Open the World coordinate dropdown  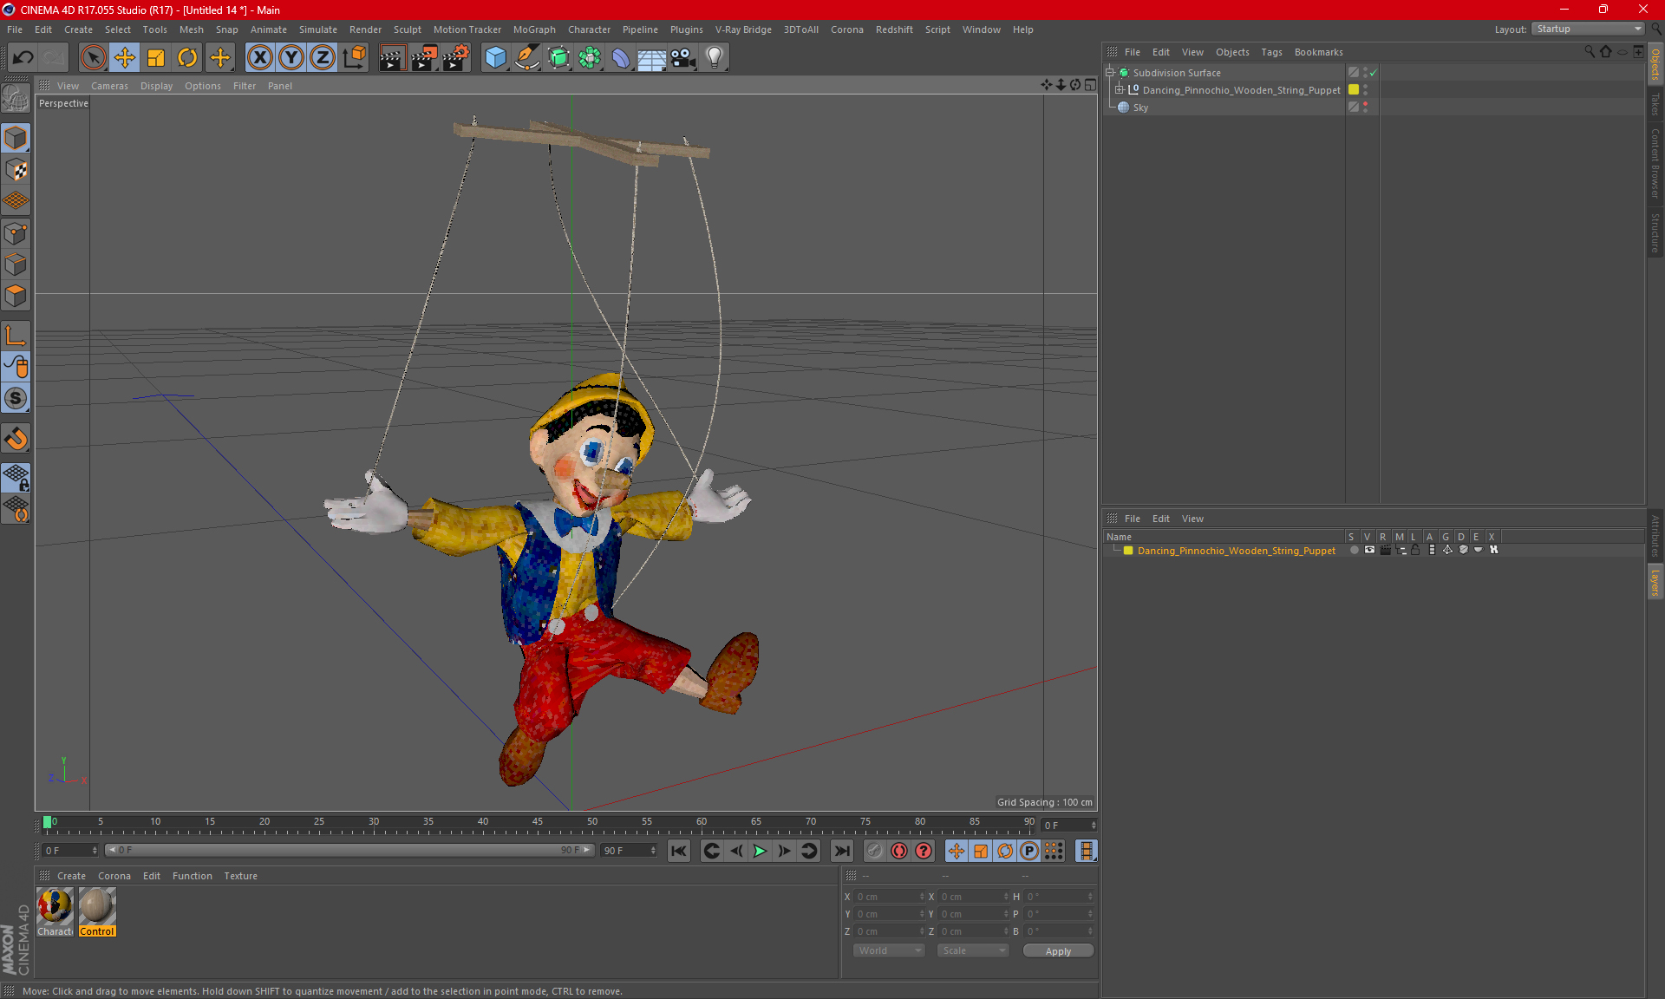pos(889,950)
